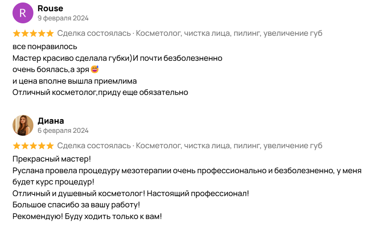The image size is (388, 234).
Task: Click the text "Прекрасный мастер!"
Action: [x=52, y=159]
